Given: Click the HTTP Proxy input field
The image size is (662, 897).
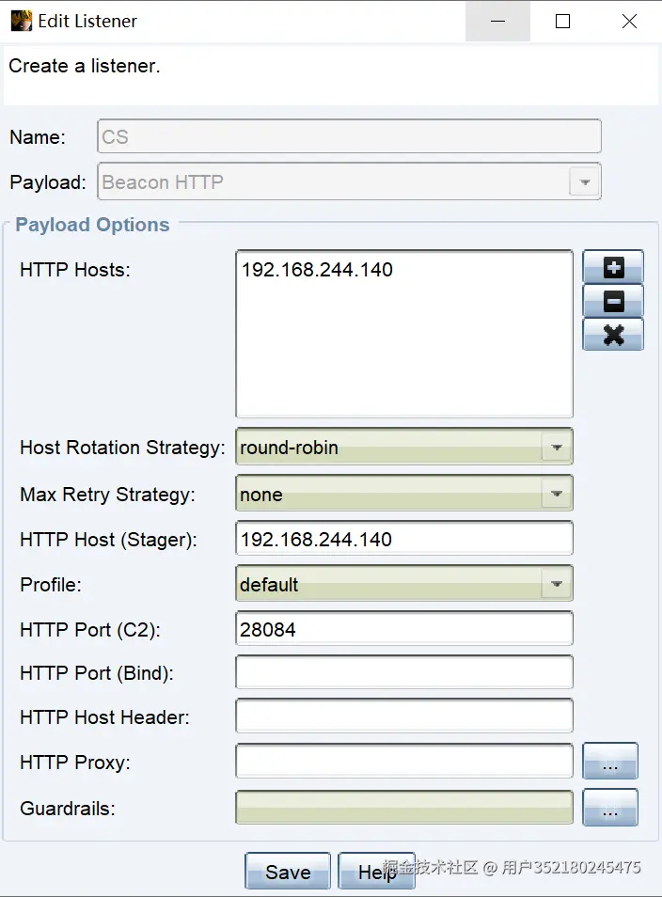Looking at the screenshot, I should point(404,761).
